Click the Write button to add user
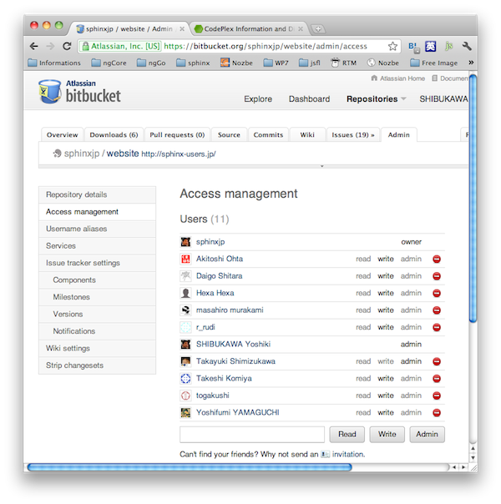 coord(387,434)
